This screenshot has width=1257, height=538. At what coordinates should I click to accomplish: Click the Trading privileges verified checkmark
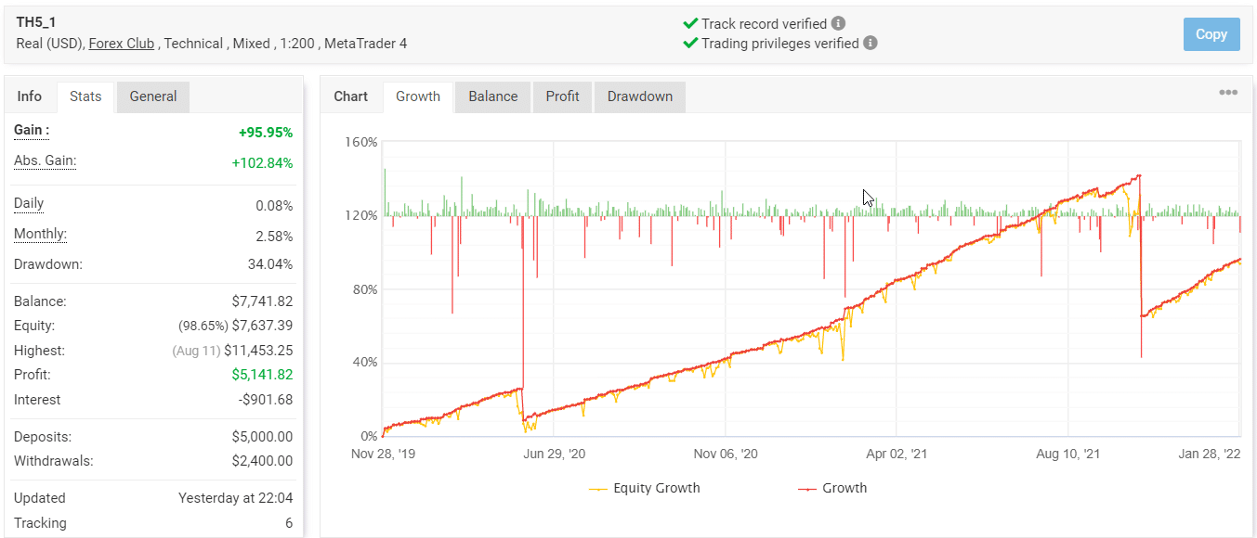coord(690,43)
